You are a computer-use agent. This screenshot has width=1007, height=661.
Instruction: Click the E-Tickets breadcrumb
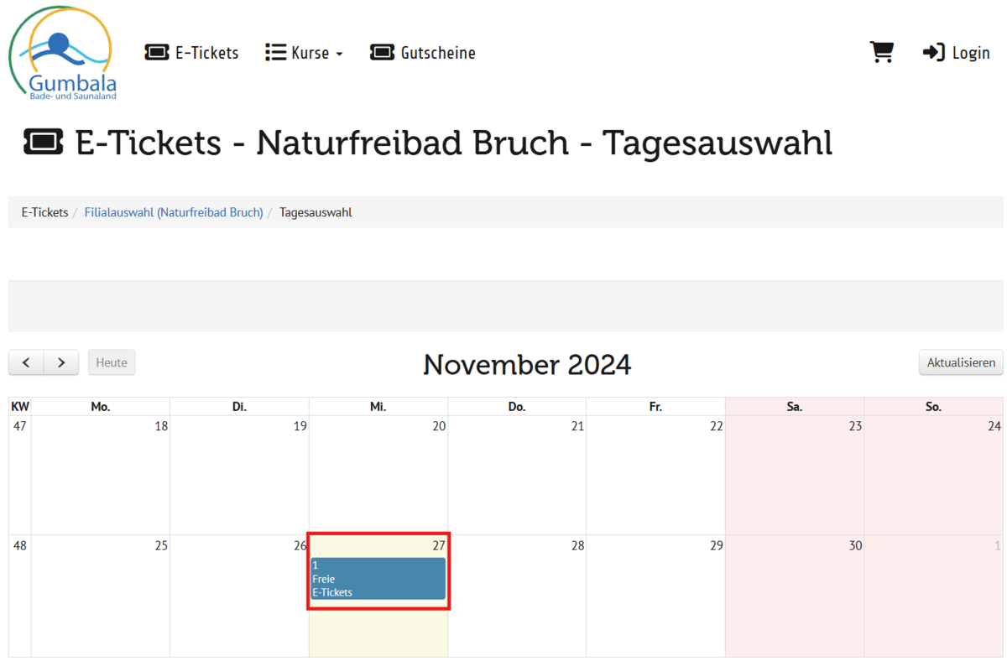(x=44, y=212)
